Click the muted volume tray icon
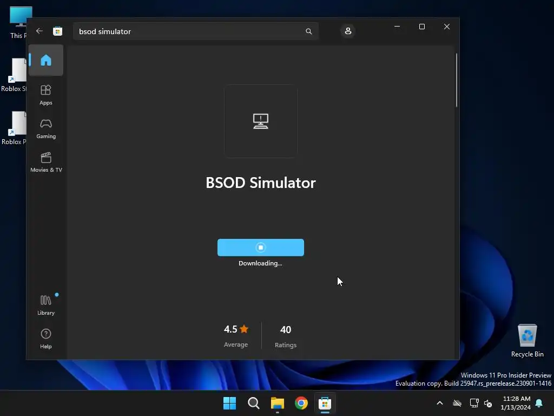554x416 pixels. click(489, 403)
